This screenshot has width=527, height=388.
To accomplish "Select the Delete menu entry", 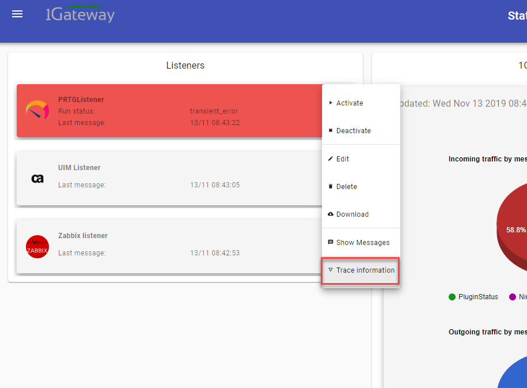I will [347, 187].
